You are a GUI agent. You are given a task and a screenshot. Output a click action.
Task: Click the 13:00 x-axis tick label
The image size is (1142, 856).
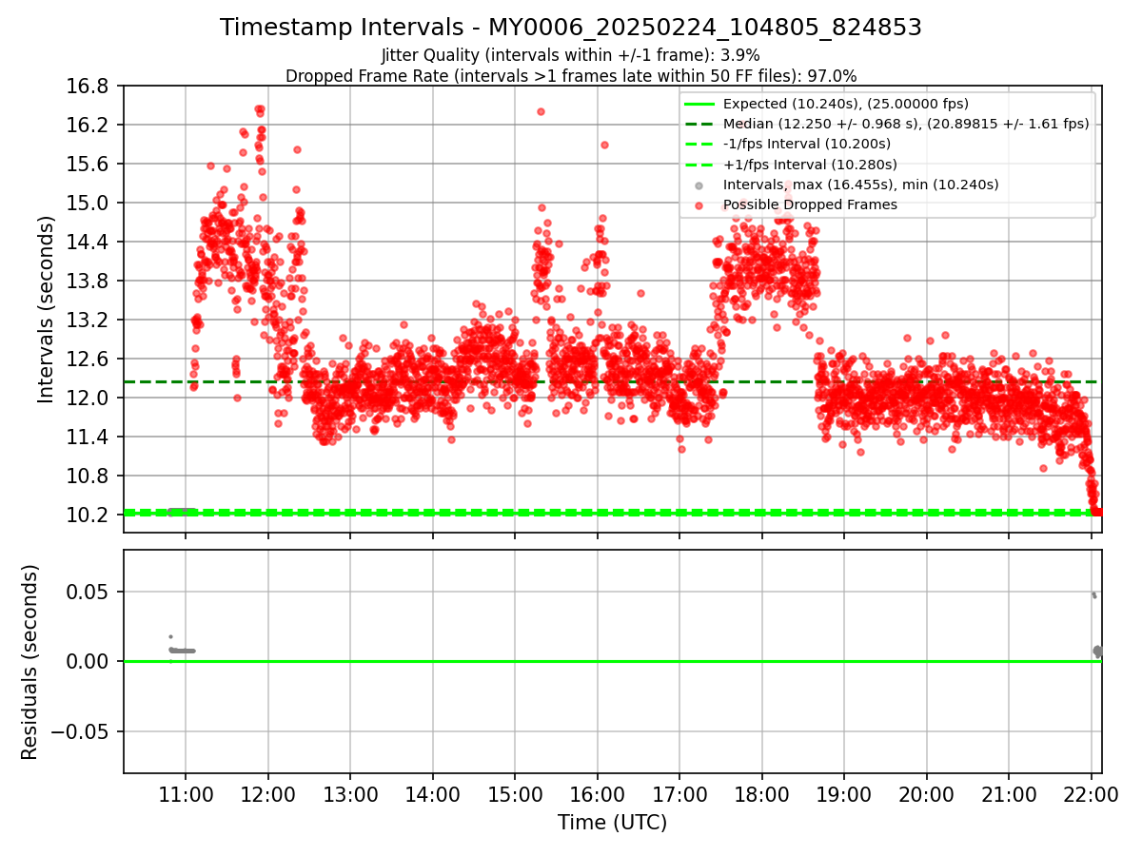[350, 793]
